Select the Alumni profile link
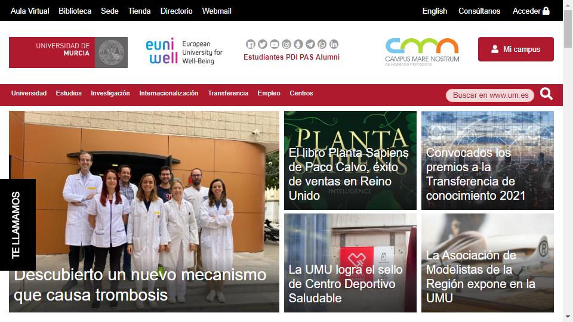 coord(328,57)
